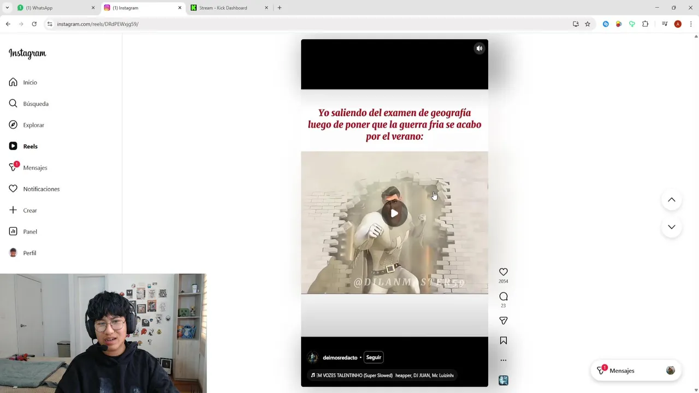Close the Kick Dashboard tab
699x393 pixels.
point(266,8)
